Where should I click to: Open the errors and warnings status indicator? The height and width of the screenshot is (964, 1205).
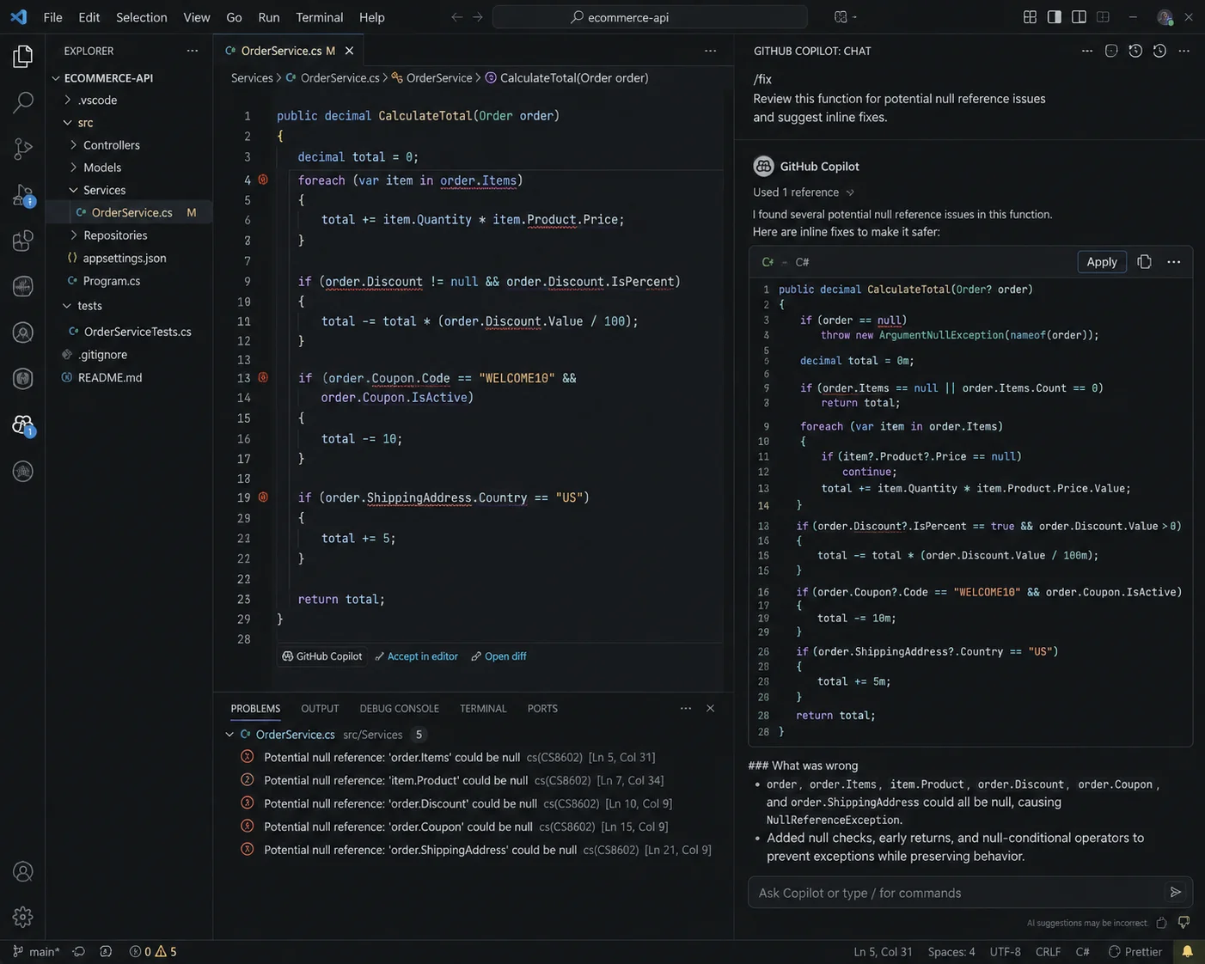coord(153,951)
